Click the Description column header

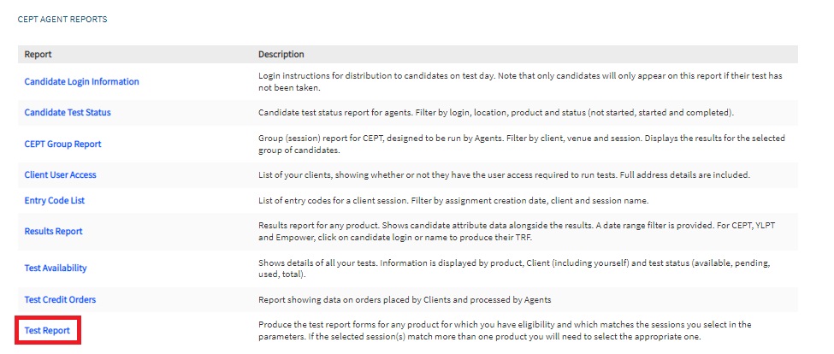click(281, 54)
